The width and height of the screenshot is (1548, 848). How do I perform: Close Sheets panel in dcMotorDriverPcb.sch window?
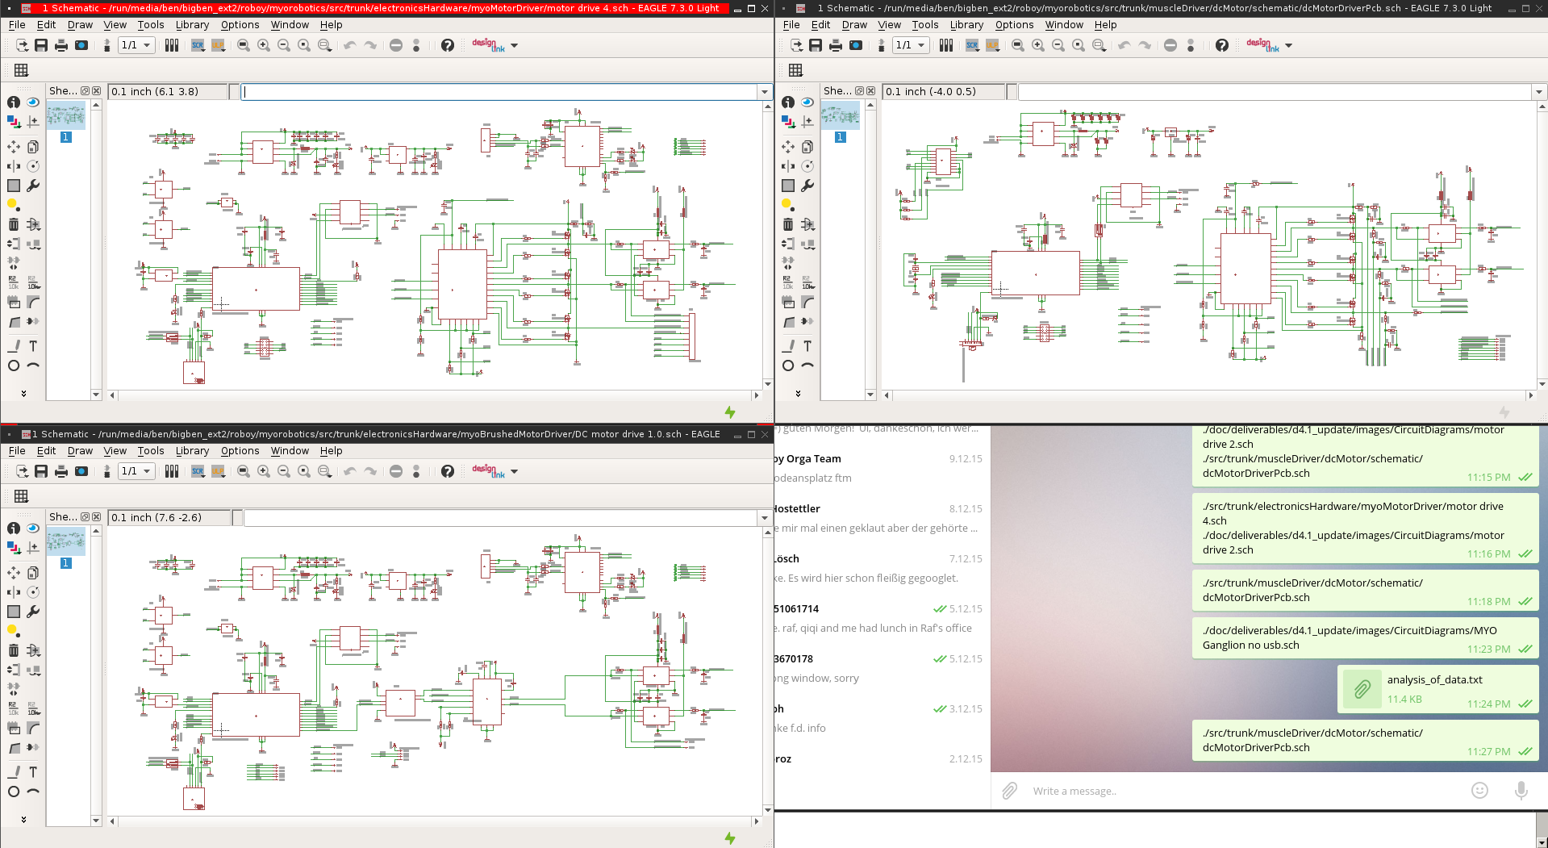coord(871,91)
